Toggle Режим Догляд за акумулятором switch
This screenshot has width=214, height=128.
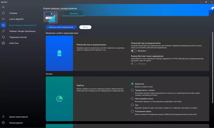click(134, 51)
